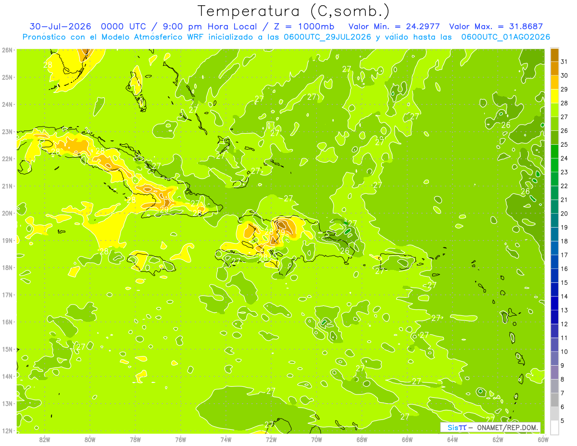Click the '82W' longitude axis label

coord(45,439)
